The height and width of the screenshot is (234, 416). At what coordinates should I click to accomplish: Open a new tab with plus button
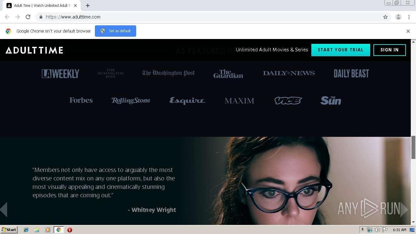88,6
